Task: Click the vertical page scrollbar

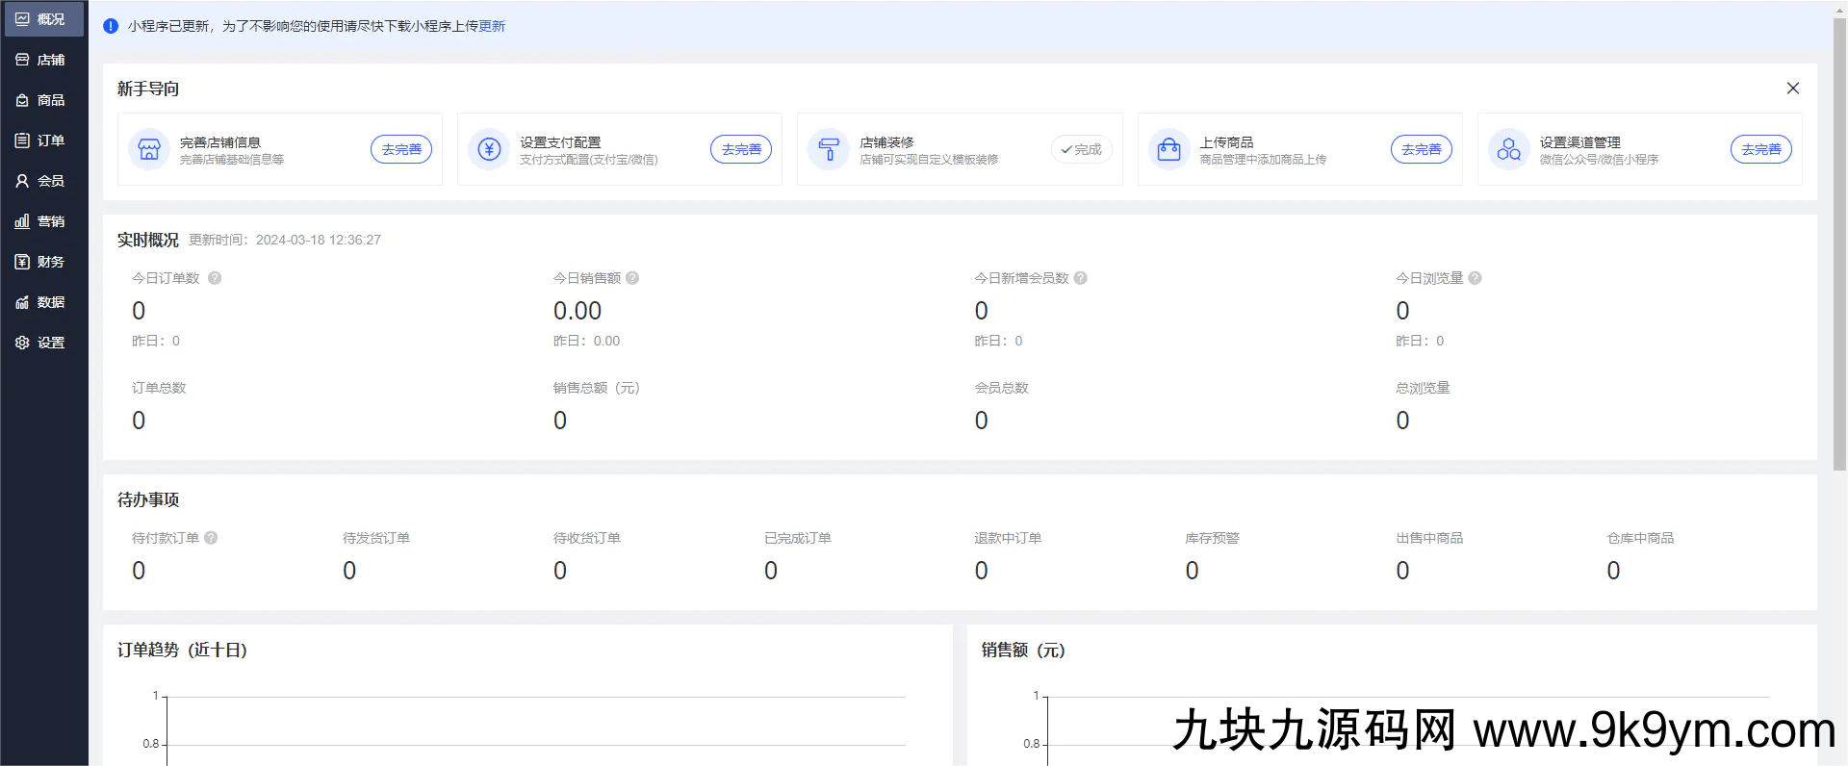Action: pyautogui.click(x=1839, y=241)
